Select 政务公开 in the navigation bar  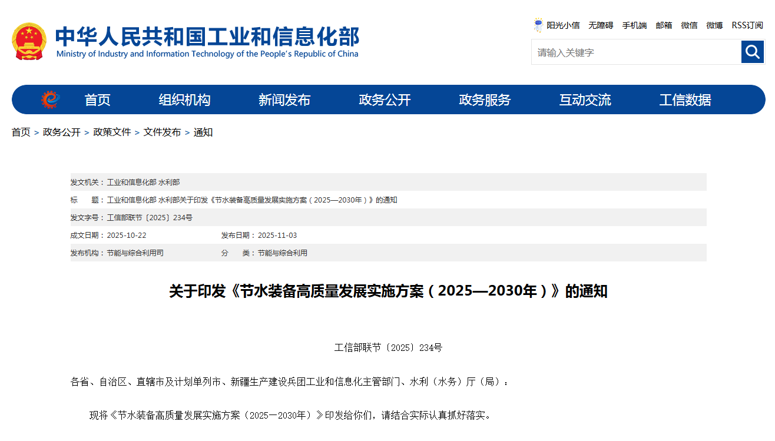click(385, 100)
